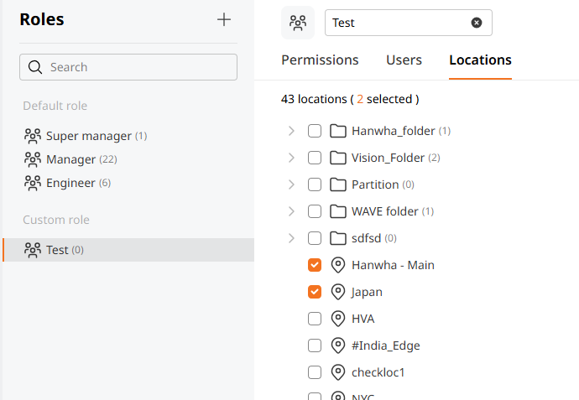The height and width of the screenshot is (400, 579).
Task: Click the Hanwha_folder folder icon
Action: coord(338,131)
